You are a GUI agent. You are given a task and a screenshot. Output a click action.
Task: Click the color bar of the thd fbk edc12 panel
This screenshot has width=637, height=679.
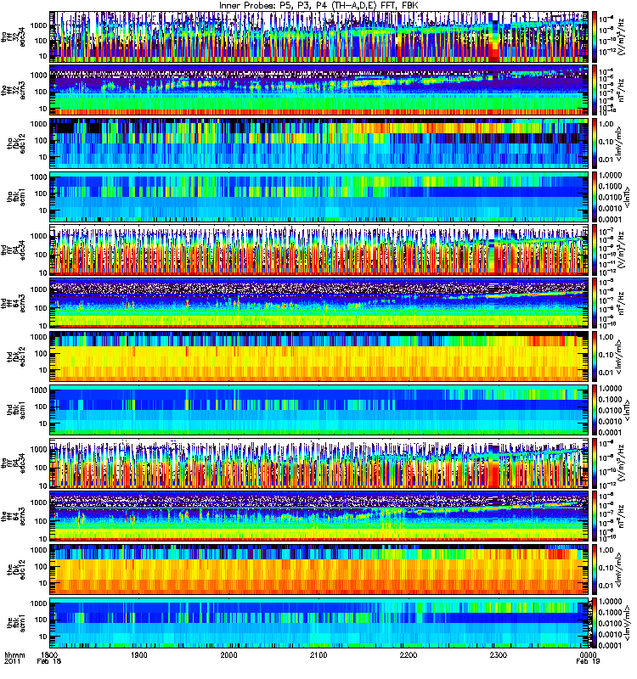[595, 356]
